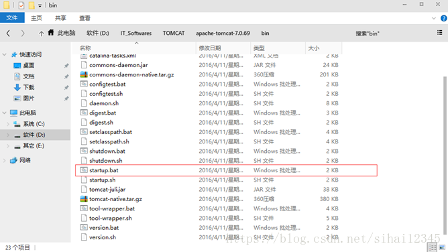Select 网络 in the navigation pane
This screenshot has height=252, width=448.
click(25, 160)
